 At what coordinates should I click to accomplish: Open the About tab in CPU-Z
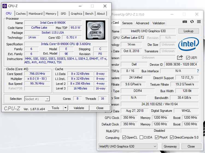click(101, 14)
